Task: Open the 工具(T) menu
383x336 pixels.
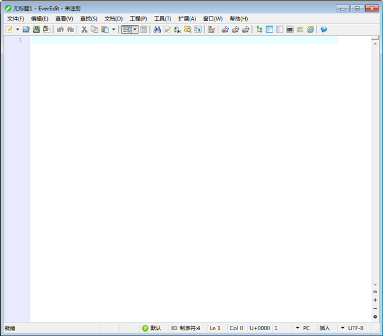Action: pos(163,18)
